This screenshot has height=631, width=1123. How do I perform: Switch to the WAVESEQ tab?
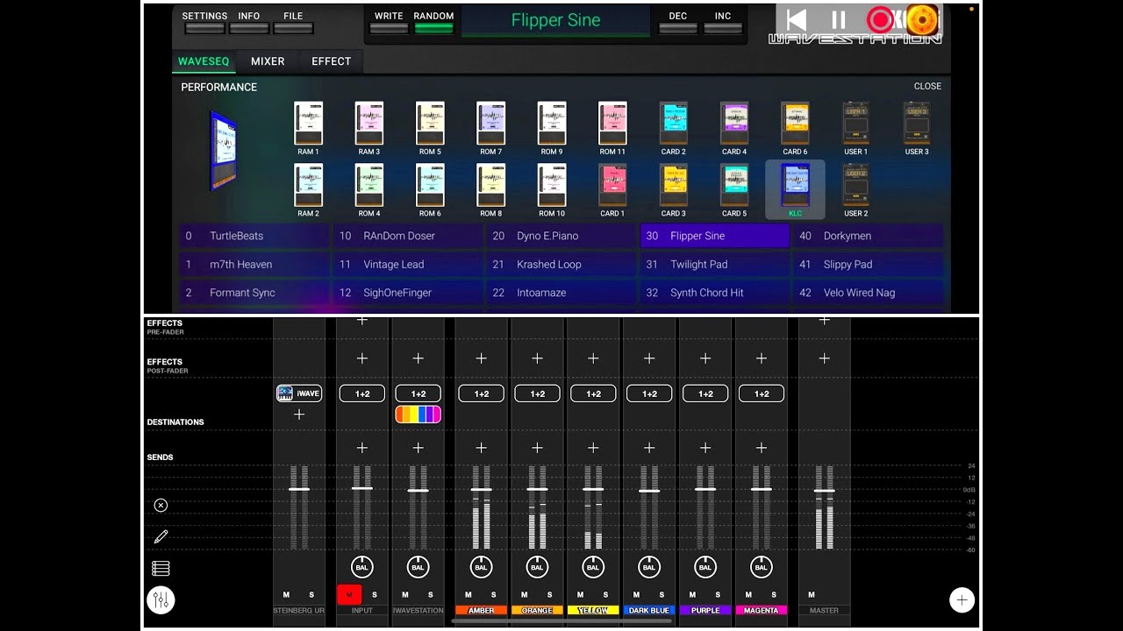pos(204,61)
